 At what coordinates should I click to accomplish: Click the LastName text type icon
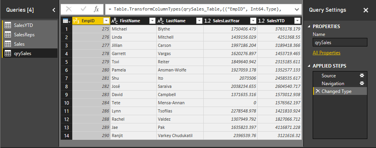point(161,21)
